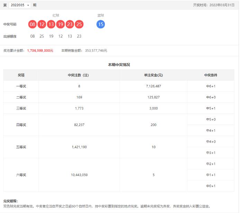Click the 中1+1 condition cell
This screenshot has width=240, height=213.
211,175
